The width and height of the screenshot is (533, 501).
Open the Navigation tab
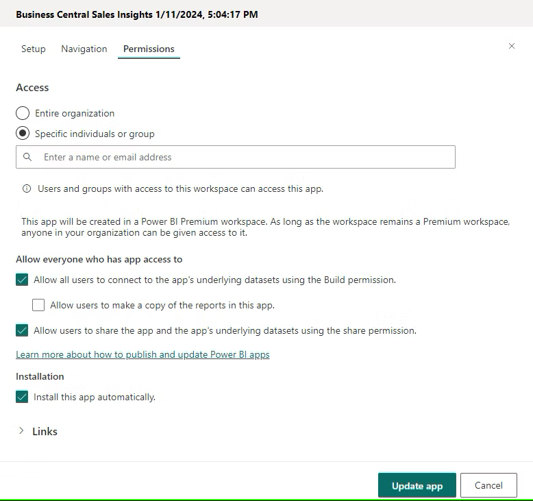click(x=84, y=49)
